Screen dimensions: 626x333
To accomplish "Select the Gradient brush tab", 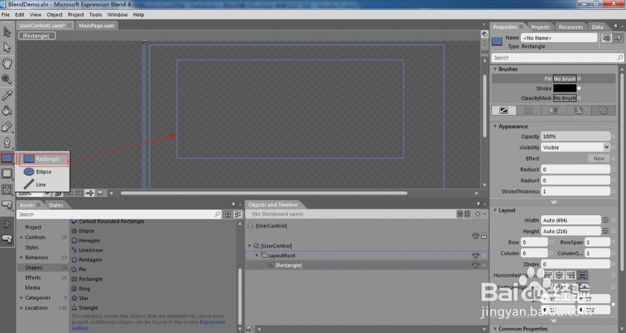I will (553, 111).
